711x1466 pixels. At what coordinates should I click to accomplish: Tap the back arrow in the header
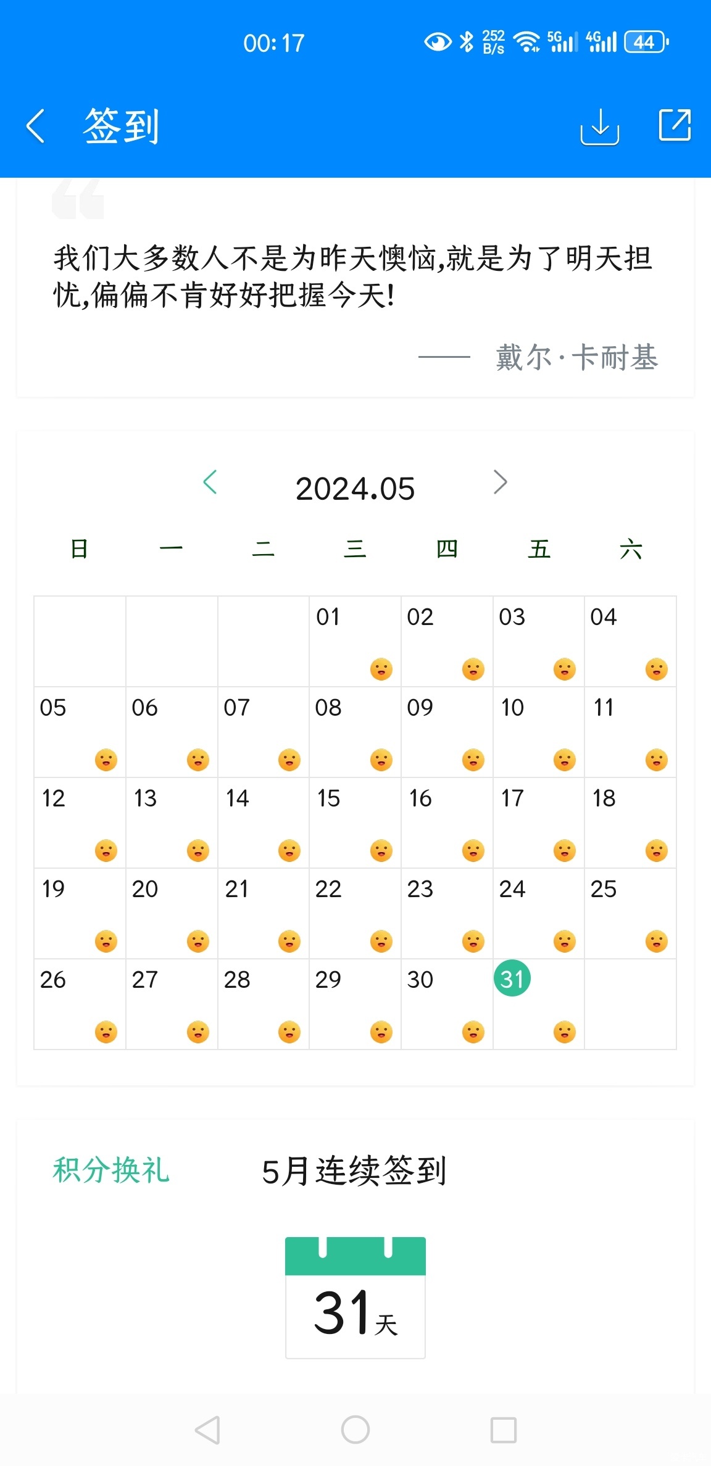[36, 126]
